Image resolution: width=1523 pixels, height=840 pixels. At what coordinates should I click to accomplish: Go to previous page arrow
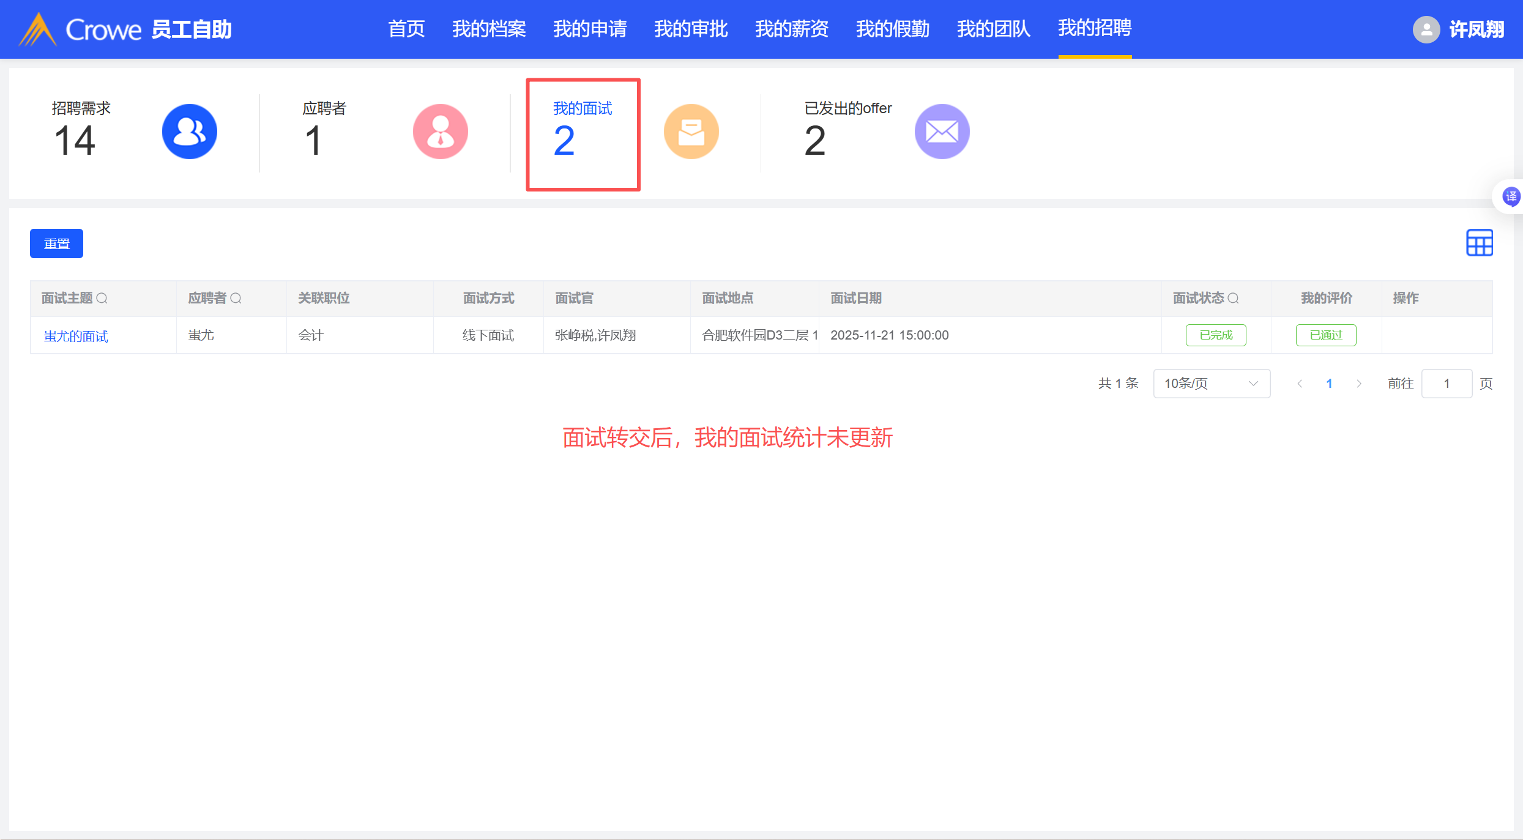(x=1299, y=384)
